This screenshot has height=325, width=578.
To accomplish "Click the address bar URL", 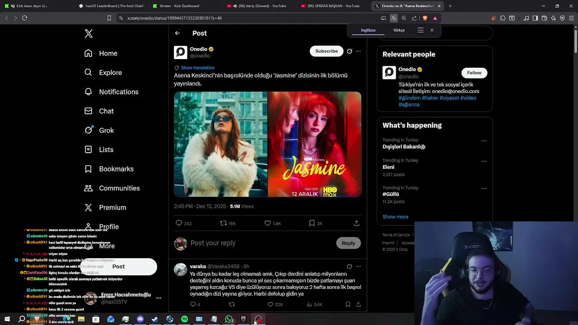I will tap(174, 18).
